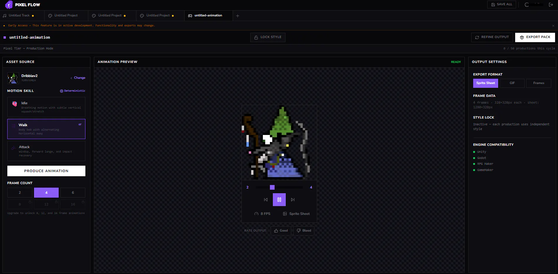Rate output Good with thumbs up

(x=281, y=231)
